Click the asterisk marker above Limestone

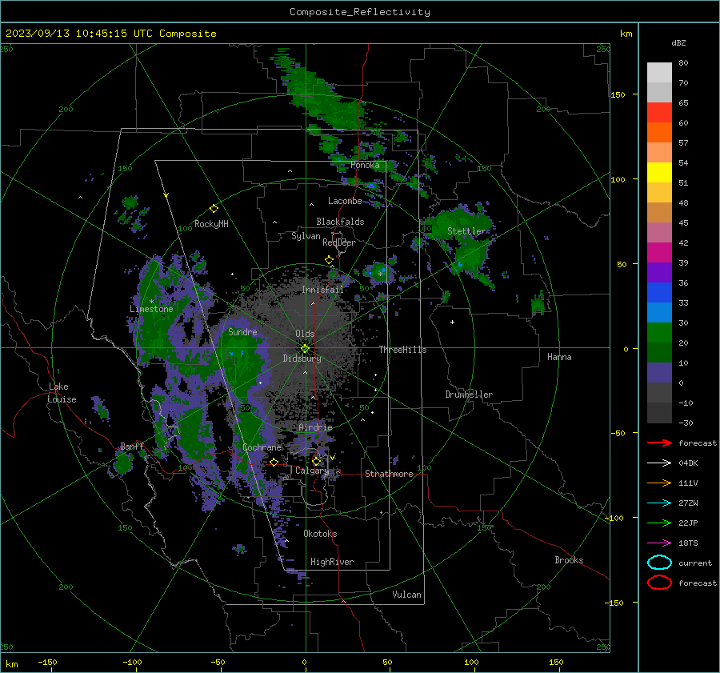[x=151, y=302]
